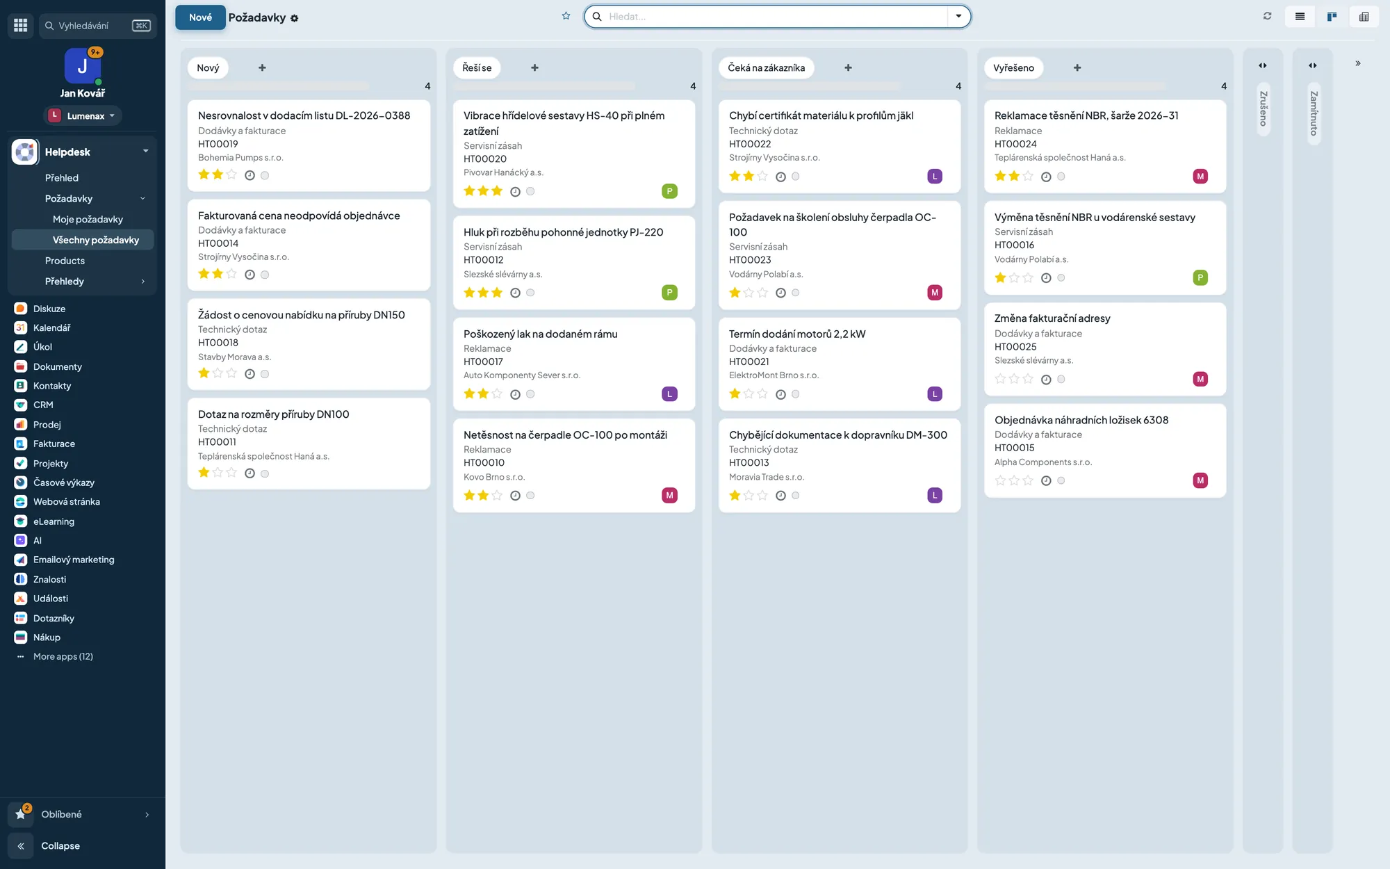Select Moje požadavky menu item
1390x869 pixels.
pos(88,219)
